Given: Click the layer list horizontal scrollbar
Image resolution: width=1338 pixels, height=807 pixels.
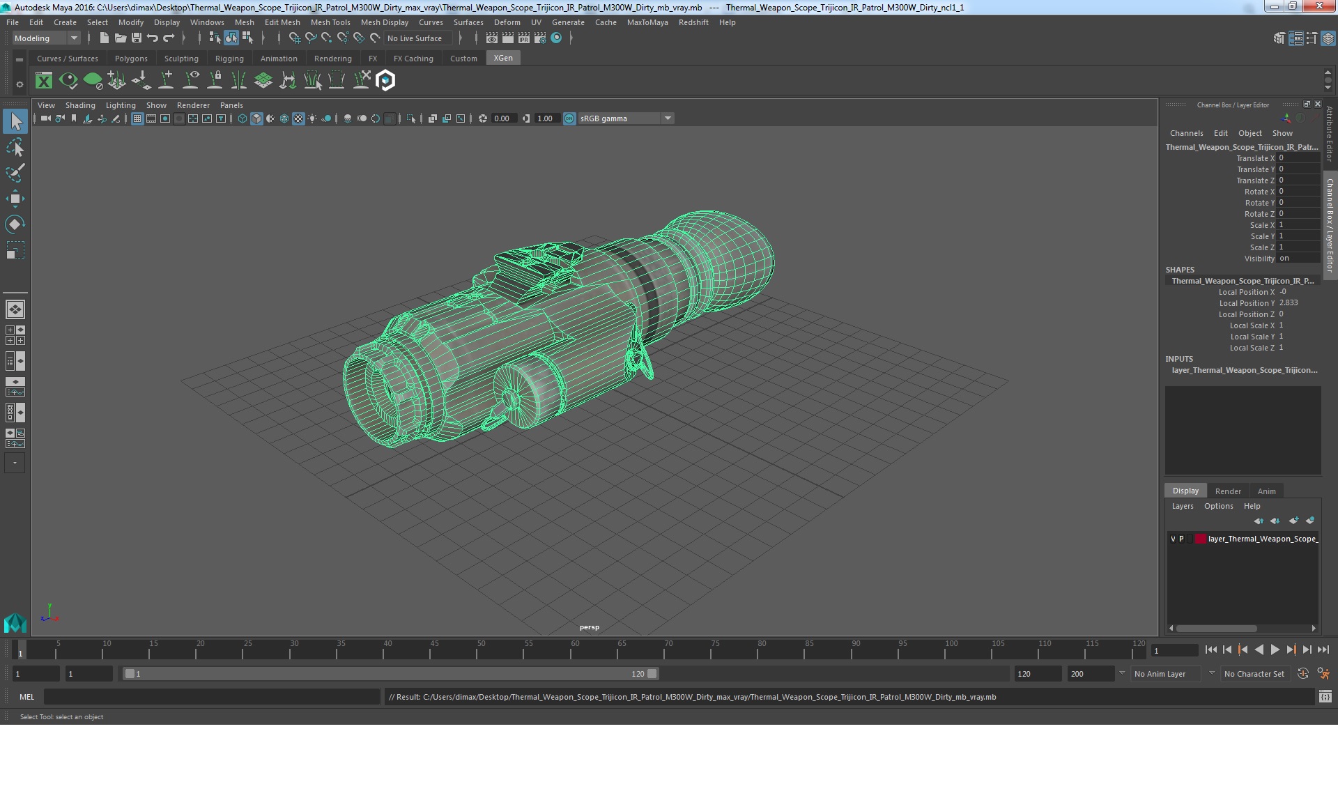Looking at the screenshot, I should (x=1217, y=628).
